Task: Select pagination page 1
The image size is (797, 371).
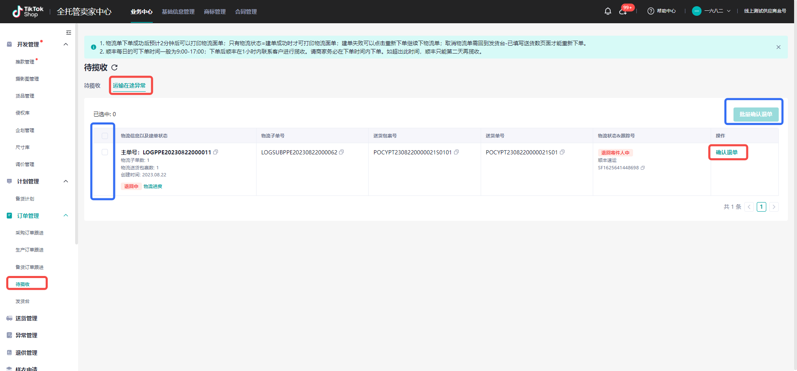Action: [x=761, y=207]
